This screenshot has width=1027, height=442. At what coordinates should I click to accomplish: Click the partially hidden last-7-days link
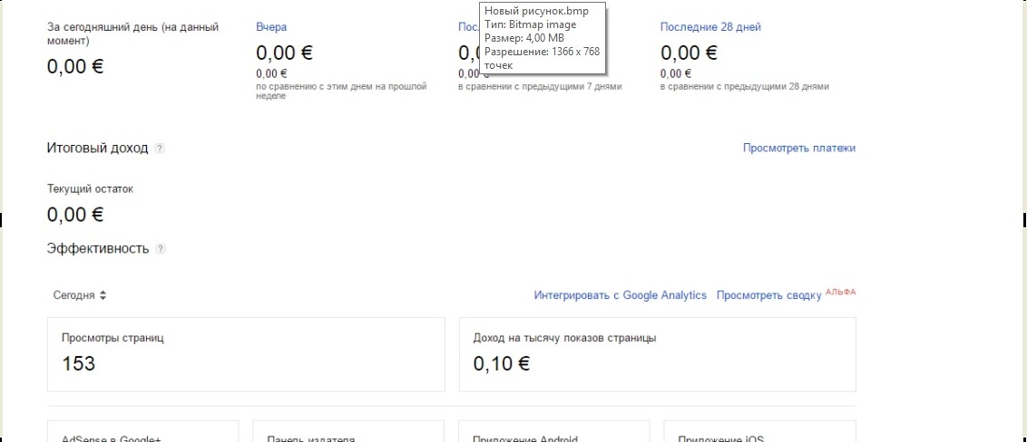tap(467, 27)
